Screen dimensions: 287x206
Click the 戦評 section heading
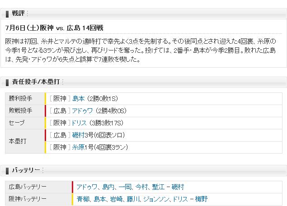(x=18, y=14)
